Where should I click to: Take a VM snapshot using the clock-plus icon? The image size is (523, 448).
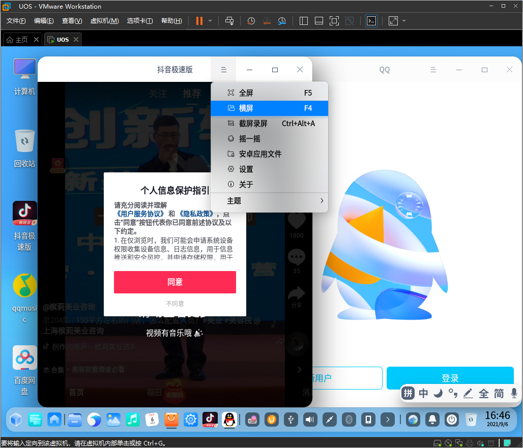coord(251,21)
